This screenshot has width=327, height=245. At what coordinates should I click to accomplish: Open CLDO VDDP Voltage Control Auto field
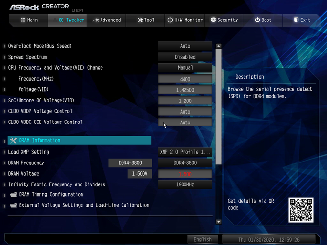click(185, 112)
